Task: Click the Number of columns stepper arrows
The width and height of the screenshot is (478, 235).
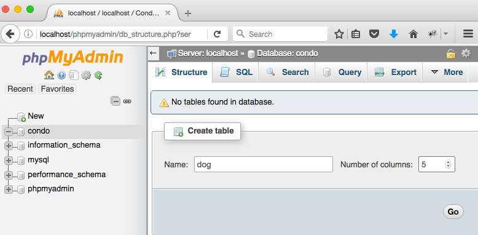Action: [448, 164]
